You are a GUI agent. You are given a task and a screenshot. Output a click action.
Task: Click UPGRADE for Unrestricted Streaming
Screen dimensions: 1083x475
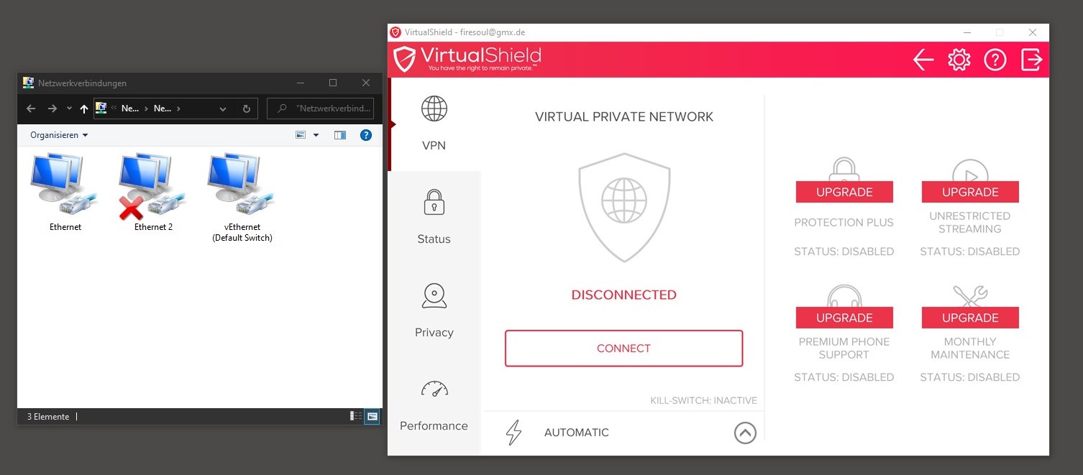click(970, 192)
